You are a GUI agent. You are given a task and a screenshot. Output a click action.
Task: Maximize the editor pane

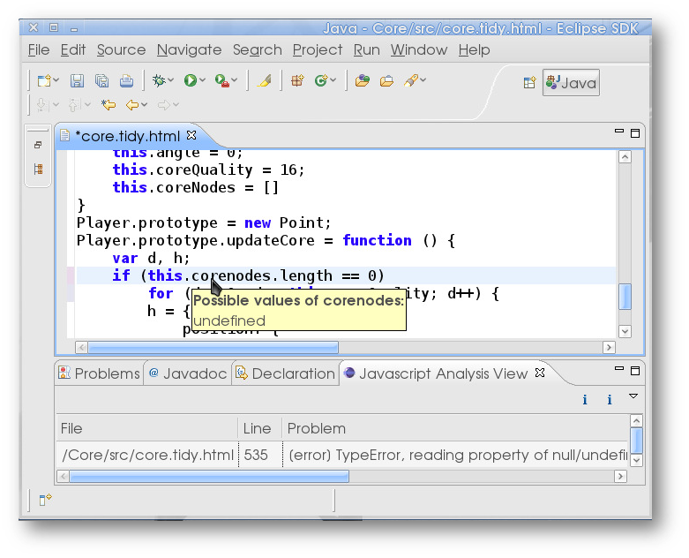click(x=635, y=133)
